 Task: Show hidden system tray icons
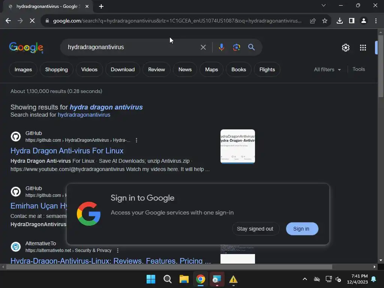click(305, 279)
